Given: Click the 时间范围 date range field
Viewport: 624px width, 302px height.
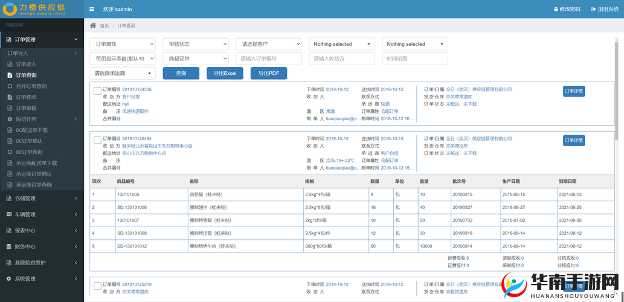Looking at the screenshot, I should point(415,59).
